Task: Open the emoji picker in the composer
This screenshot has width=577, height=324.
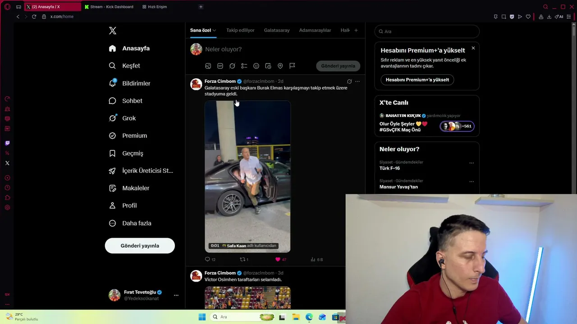Action: pyautogui.click(x=256, y=66)
